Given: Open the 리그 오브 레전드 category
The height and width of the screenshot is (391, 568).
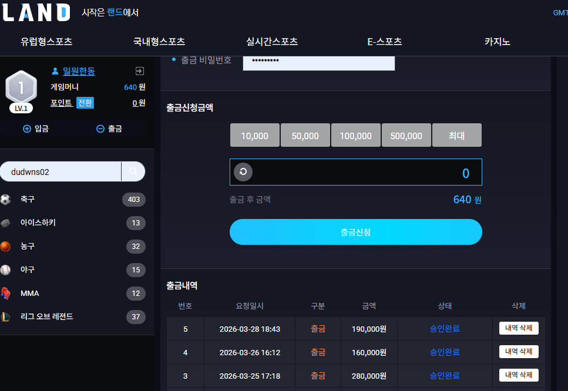Looking at the screenshot, I should 47,317.
